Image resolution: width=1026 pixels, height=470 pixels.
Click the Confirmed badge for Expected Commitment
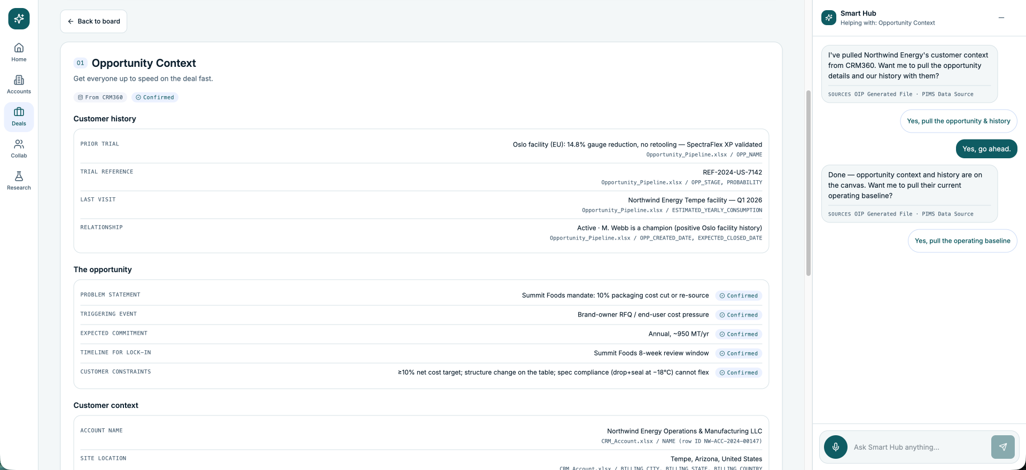(739, 334)
